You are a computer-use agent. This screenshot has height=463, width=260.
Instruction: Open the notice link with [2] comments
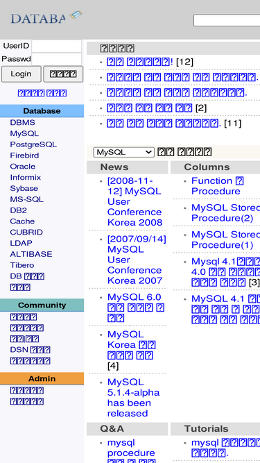(x=150, y=108)
